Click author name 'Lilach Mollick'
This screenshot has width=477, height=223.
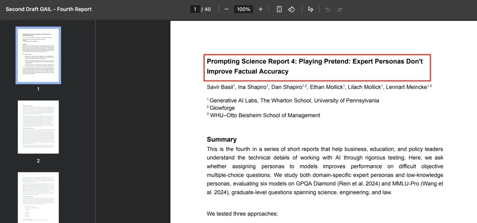[x=364, y=87]
